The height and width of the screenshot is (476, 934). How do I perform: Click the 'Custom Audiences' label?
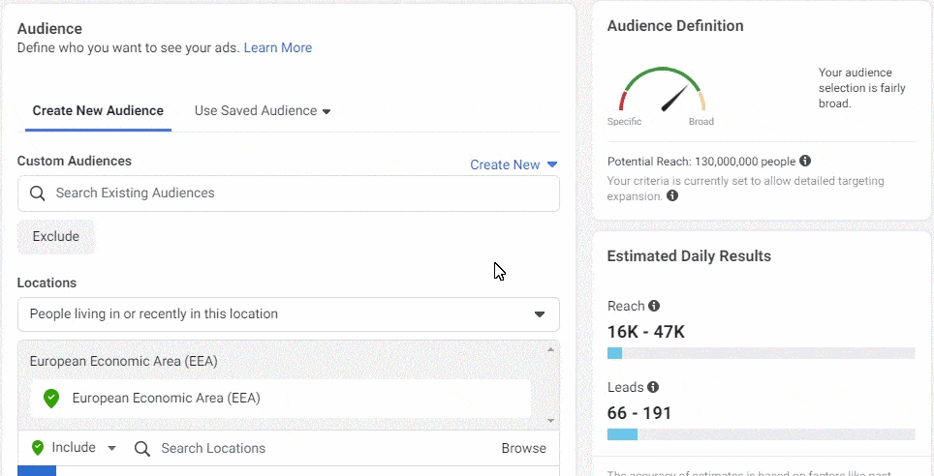[x=75, y=161]
